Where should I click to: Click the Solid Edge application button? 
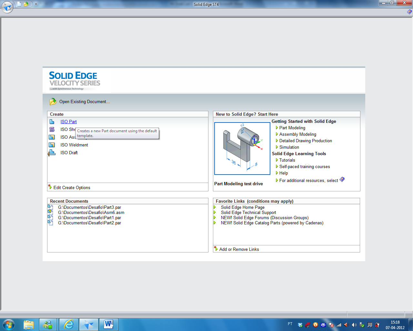(7, 7)
